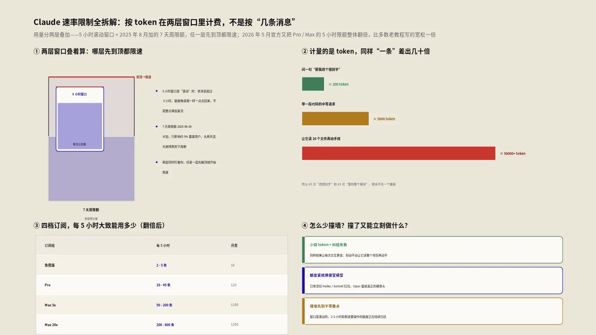Click the green ≈ 200 token bar
The height and width of the screenshot is (335, 596).
(313, 84)
